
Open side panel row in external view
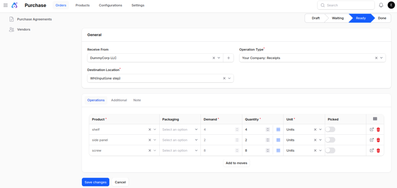pos(372,140)
